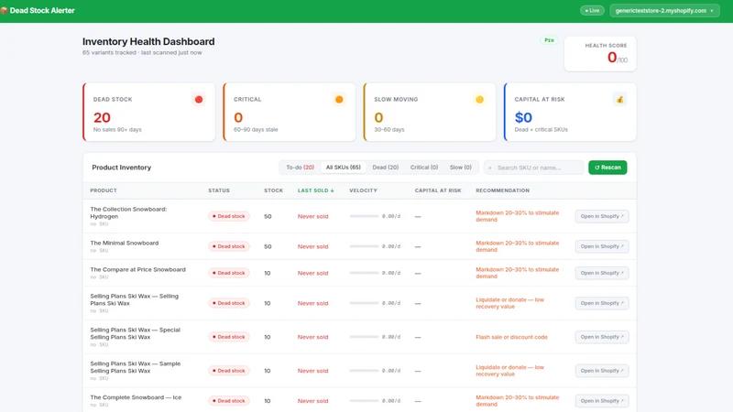Click the green Rescan button

tap(607, 168)
